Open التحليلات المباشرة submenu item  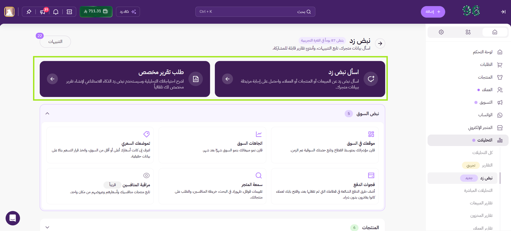[478, 191]
